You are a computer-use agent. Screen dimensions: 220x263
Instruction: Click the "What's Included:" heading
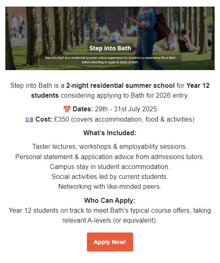(x=110, y=133)
